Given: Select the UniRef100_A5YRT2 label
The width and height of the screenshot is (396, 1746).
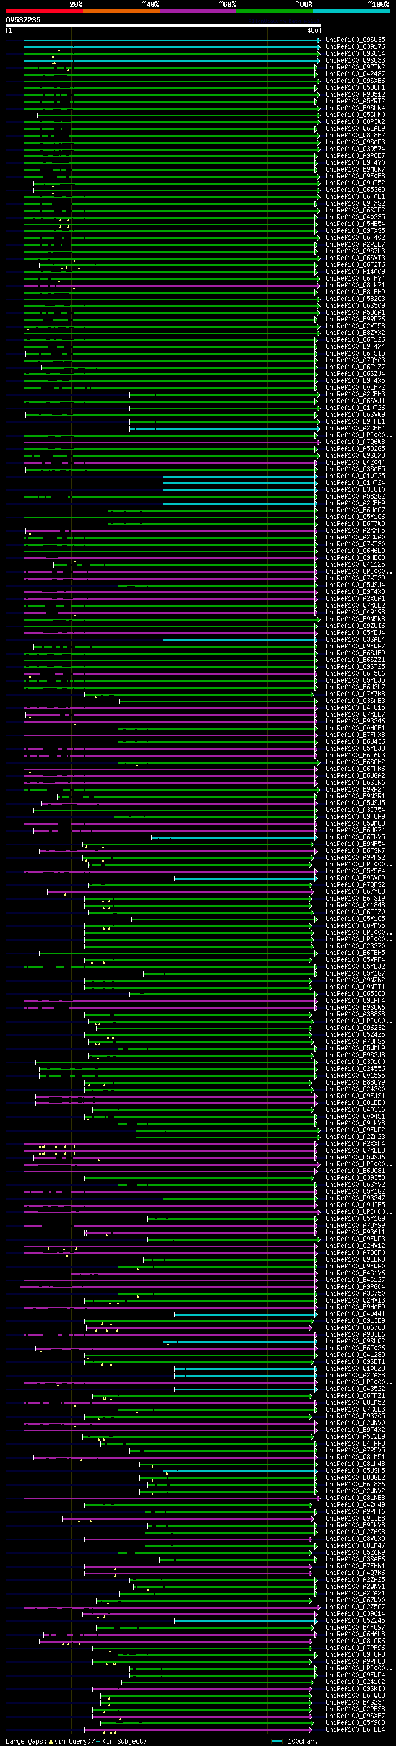Looking at the screenshot, I should 355,101.
